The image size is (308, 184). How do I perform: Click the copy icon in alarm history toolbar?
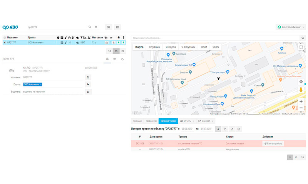pos(225,129)
